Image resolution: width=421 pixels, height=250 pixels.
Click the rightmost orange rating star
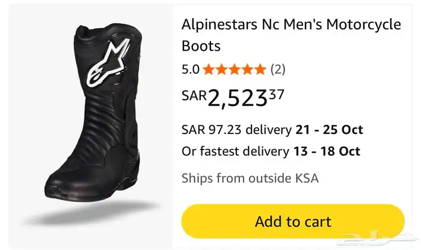[x=260, y=70]
